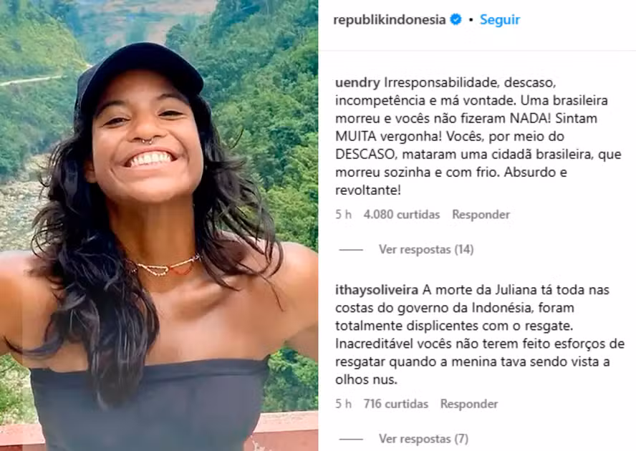Image resolution: width=636 pixels, height=451 pixels.
Task: Click the blue verified badge icon
Action: [x=456, y=19]
